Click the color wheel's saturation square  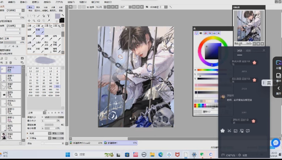click(213, 51)
